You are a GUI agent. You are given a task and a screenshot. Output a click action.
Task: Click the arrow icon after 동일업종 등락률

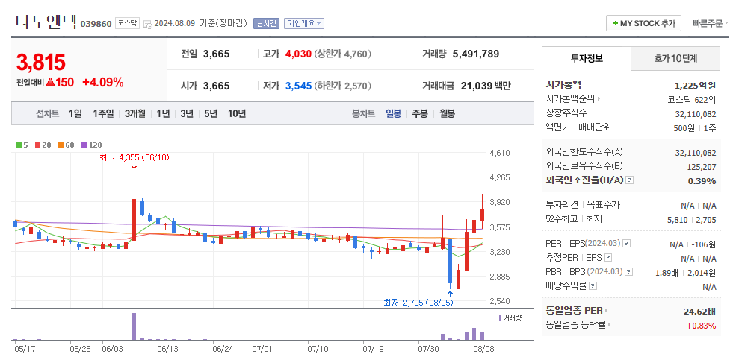point(610,324)
